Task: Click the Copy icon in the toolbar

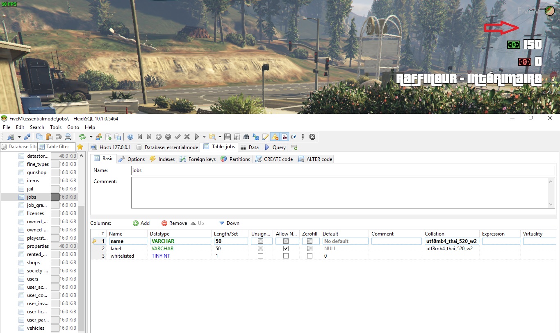Action: click(40, 137)
